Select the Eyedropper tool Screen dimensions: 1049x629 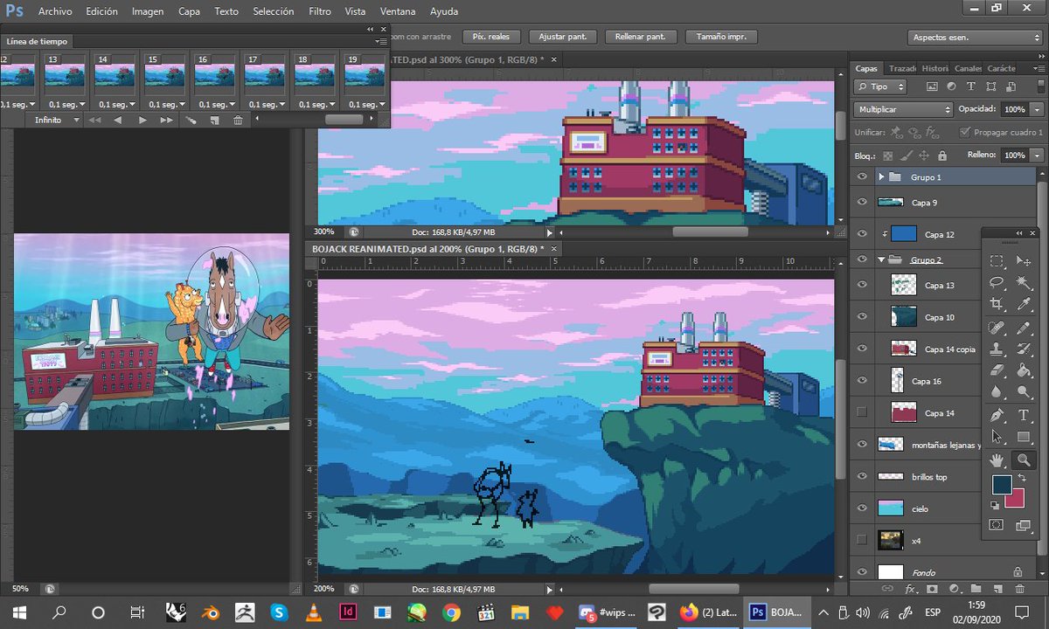1024,304
